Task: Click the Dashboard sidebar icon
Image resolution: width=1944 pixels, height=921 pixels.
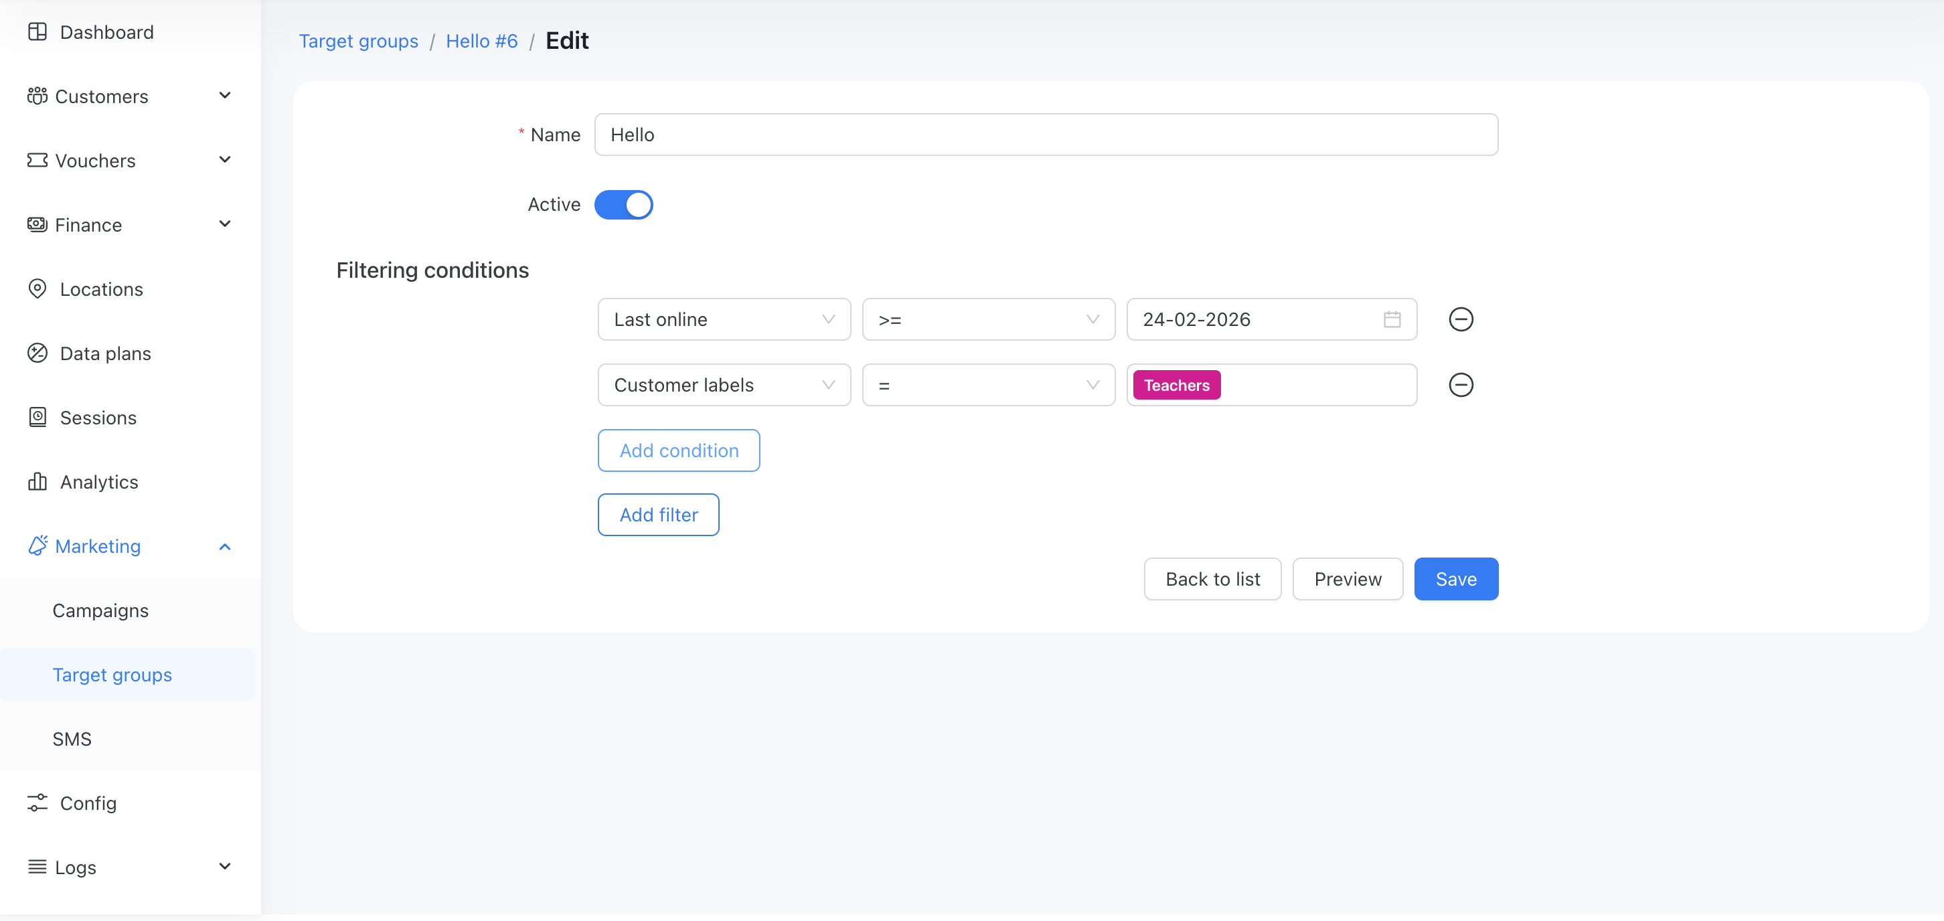Action: 37,31
